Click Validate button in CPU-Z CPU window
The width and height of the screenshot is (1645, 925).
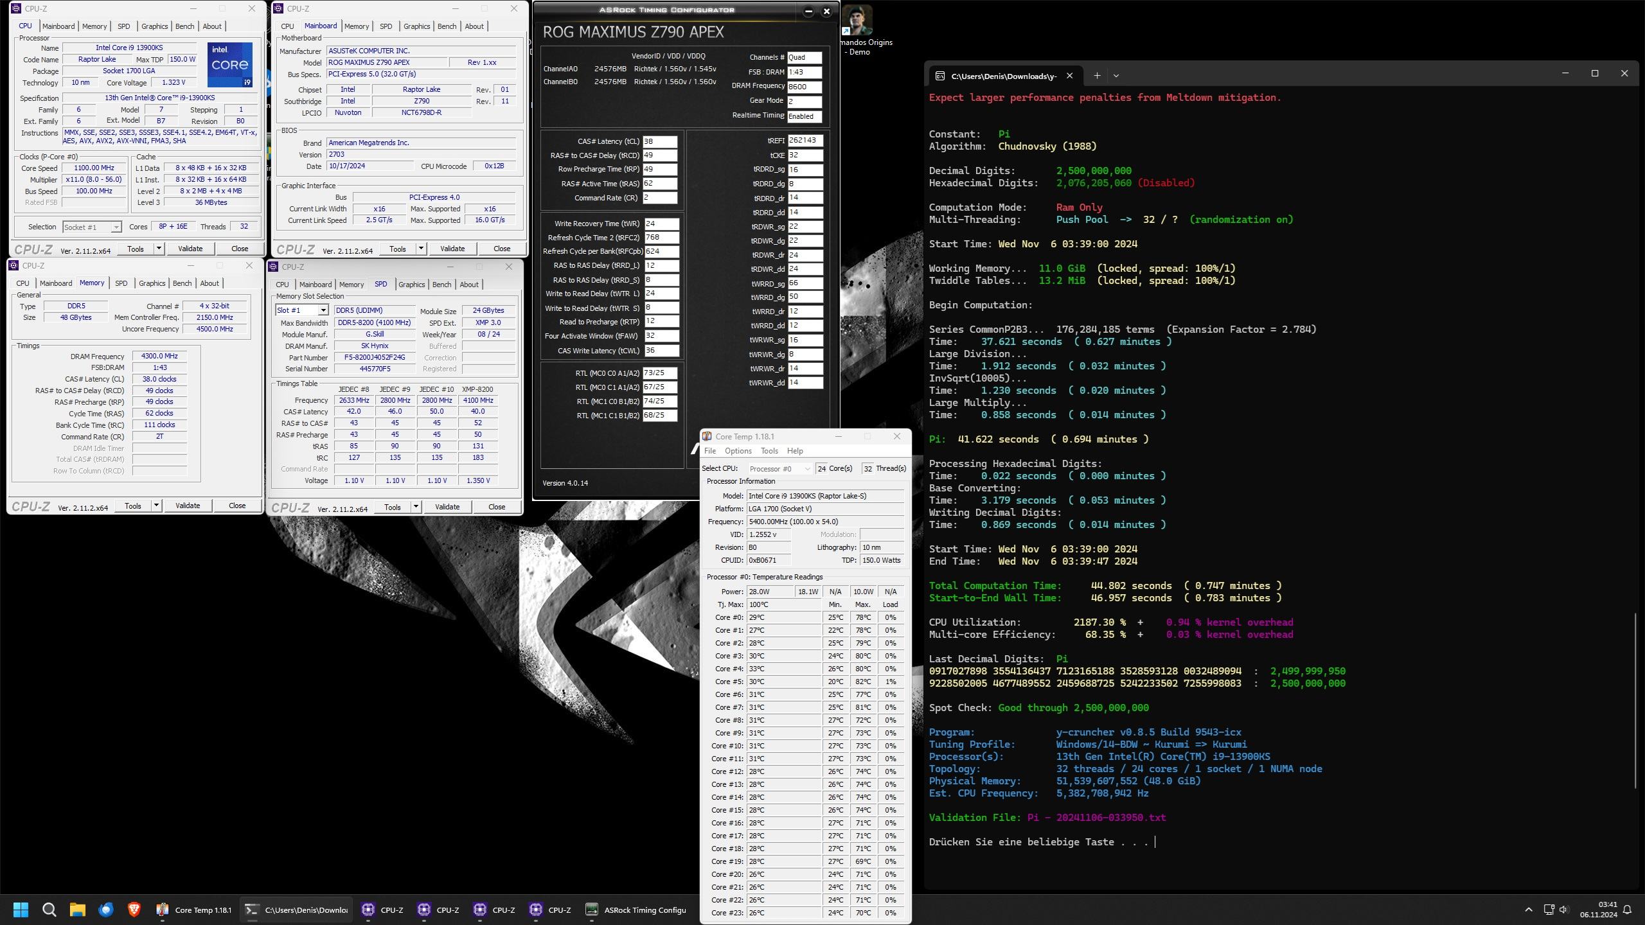(190, 249)
